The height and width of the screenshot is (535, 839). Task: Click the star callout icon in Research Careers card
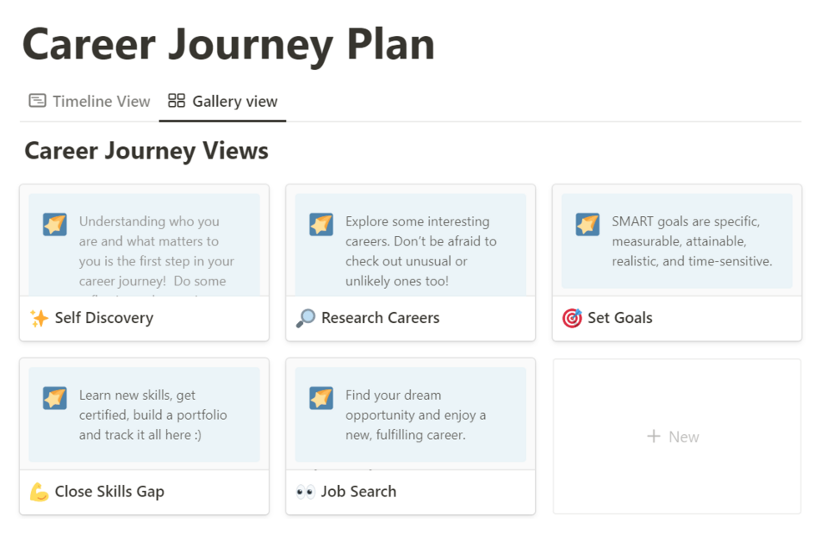321,225
